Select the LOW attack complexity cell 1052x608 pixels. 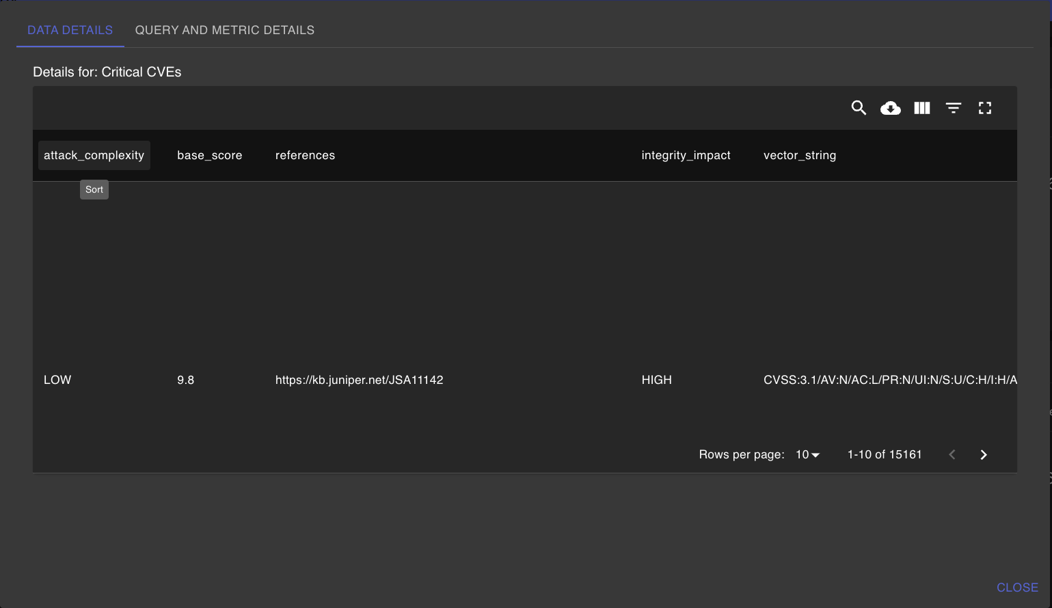point(57,380)
